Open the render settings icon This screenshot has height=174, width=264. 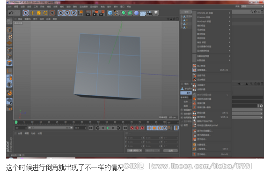coord(102,13)
